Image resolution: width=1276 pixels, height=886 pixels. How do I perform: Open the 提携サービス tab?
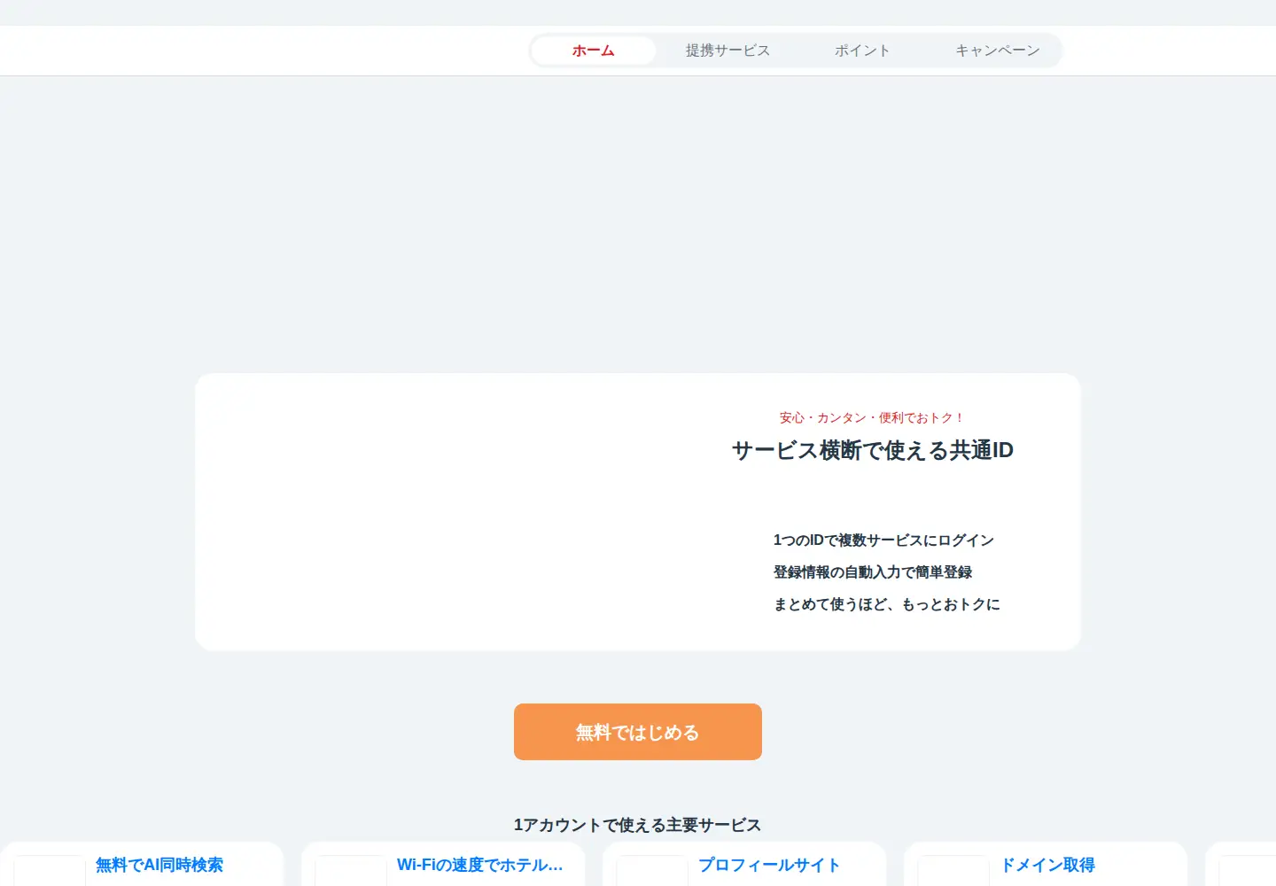tap(727, 51)
